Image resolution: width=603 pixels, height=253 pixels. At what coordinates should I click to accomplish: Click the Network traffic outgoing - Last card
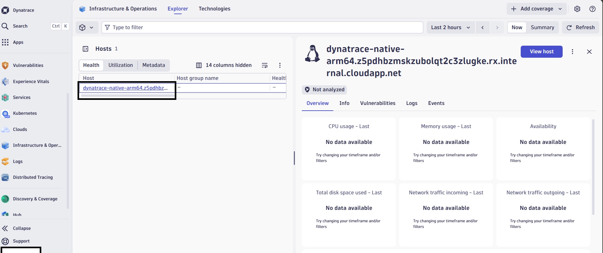pyautogui.click(x=543, y=215)
